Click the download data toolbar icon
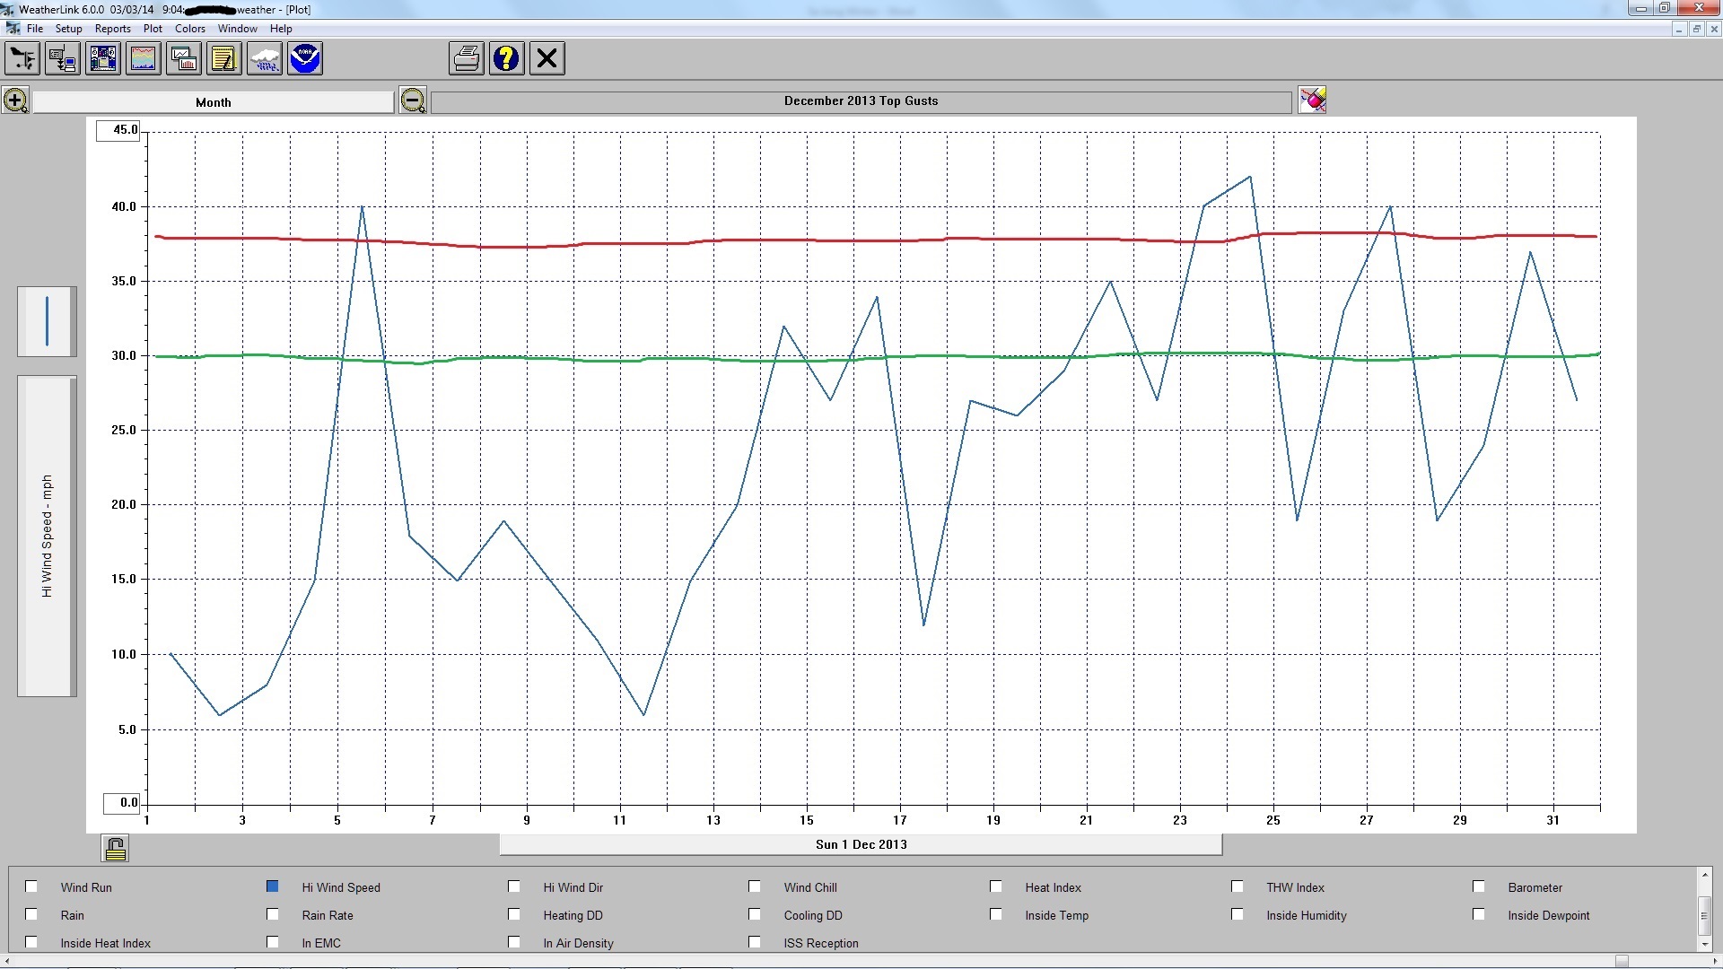1723x969 pixels. click(x=63, y=59)
